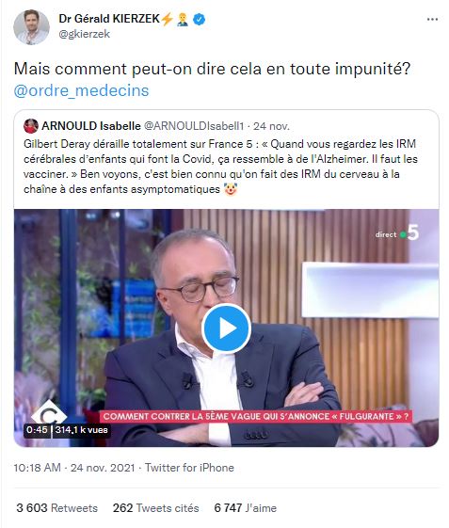Open the @gkierzek handle
449x528 pixels.
click(x=84, y=34)
